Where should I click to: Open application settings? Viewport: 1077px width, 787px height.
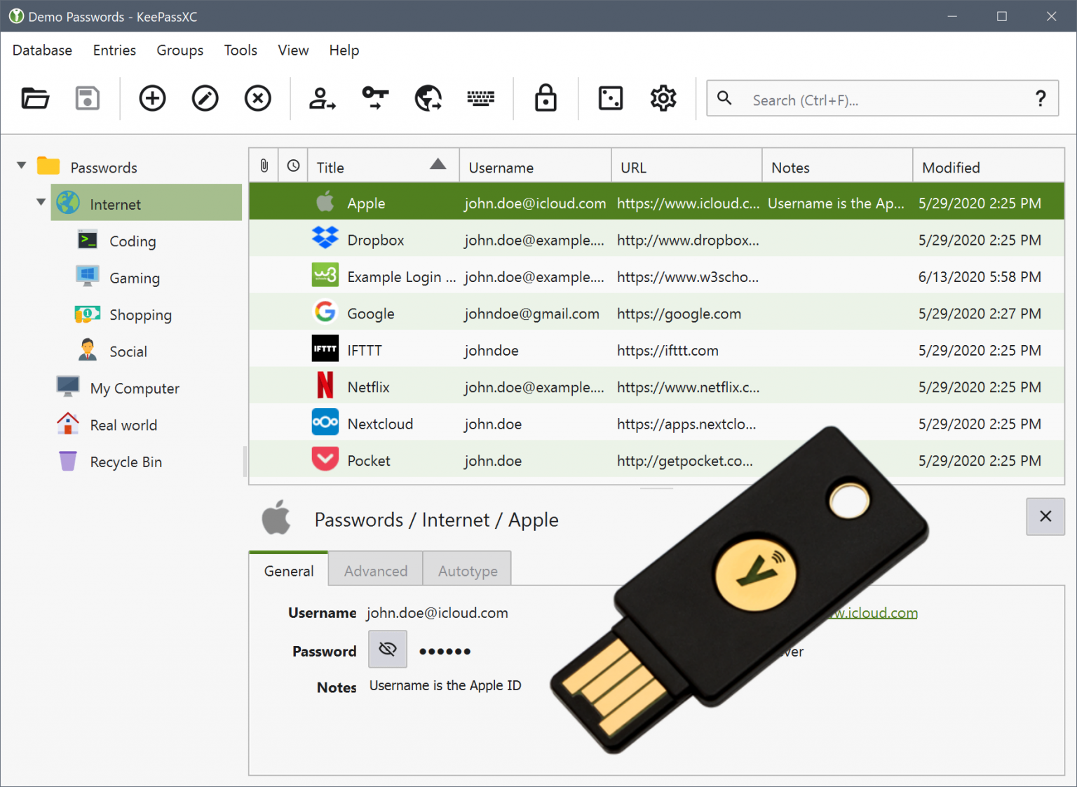663,98
